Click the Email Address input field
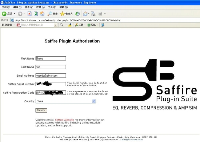 [x=51, y=76]
